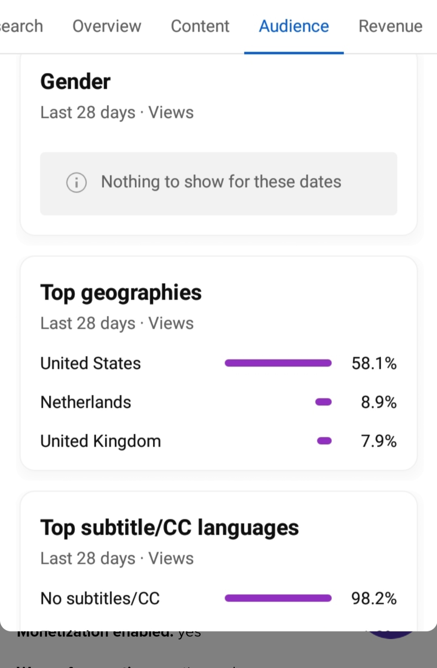Select the Netherlands geography row

218,402
